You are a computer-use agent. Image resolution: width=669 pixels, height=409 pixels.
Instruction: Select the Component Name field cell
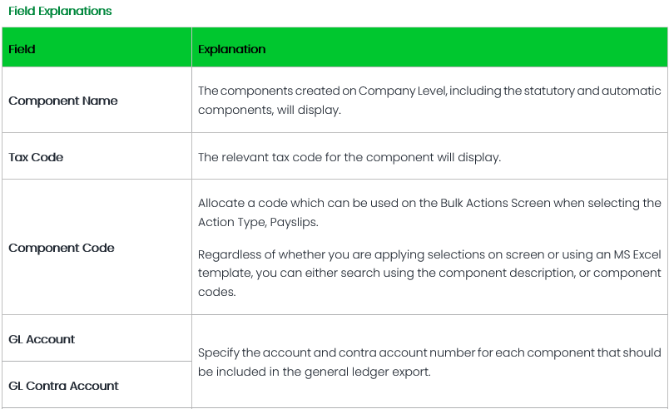point(63,101)
